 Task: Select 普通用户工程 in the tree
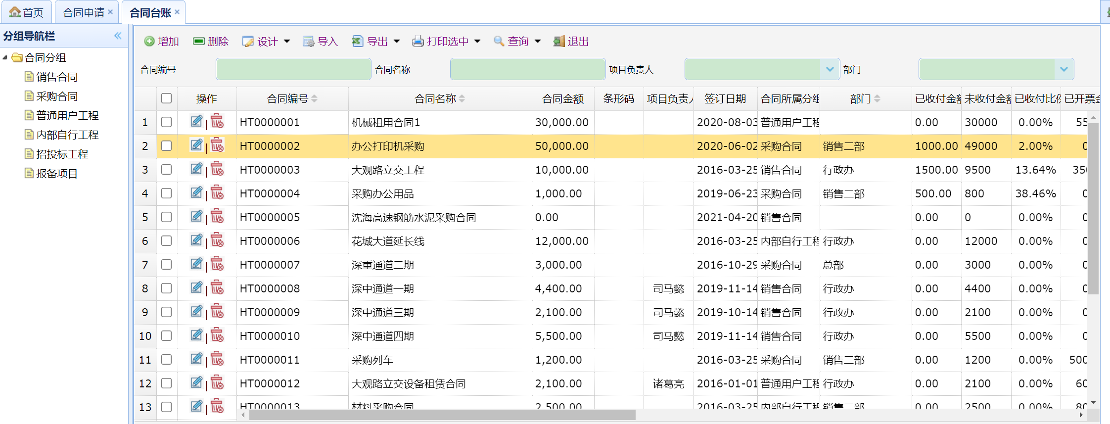[x=67, y=115]
